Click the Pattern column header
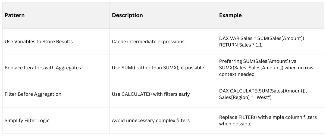The width and height of the screenshot is (326, 136). point(15,15)
